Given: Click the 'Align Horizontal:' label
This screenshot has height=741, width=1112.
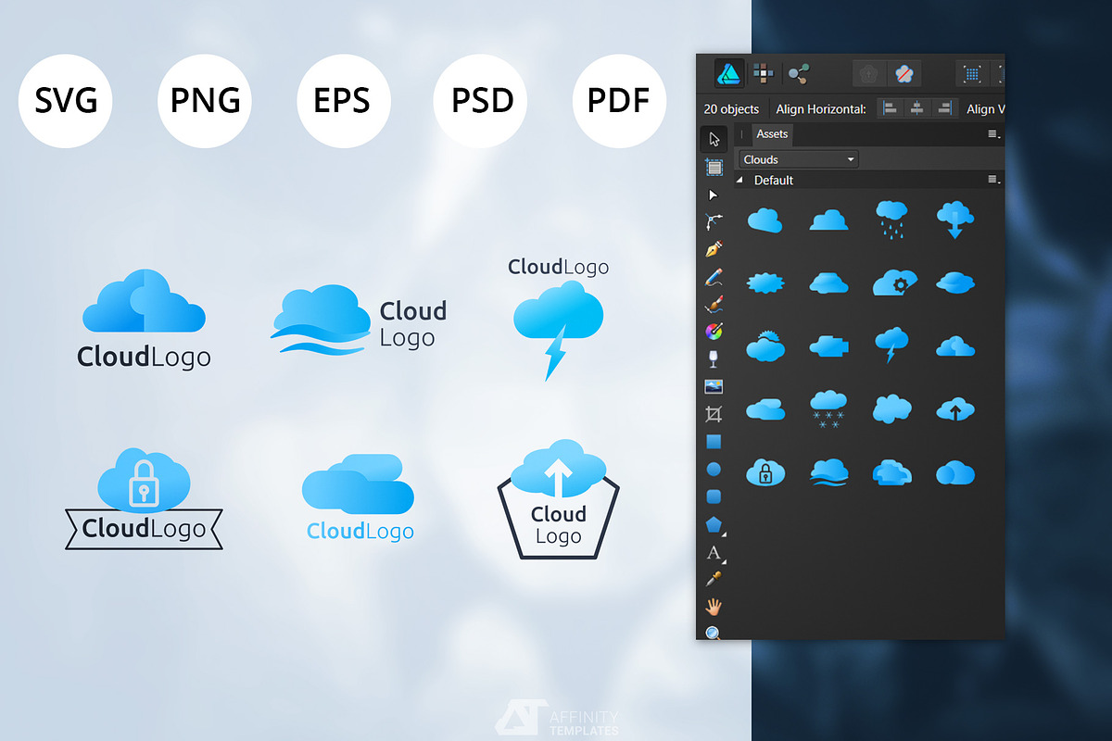Looking at the screenshot, I should pyautogui.click(x=821, y=109).
